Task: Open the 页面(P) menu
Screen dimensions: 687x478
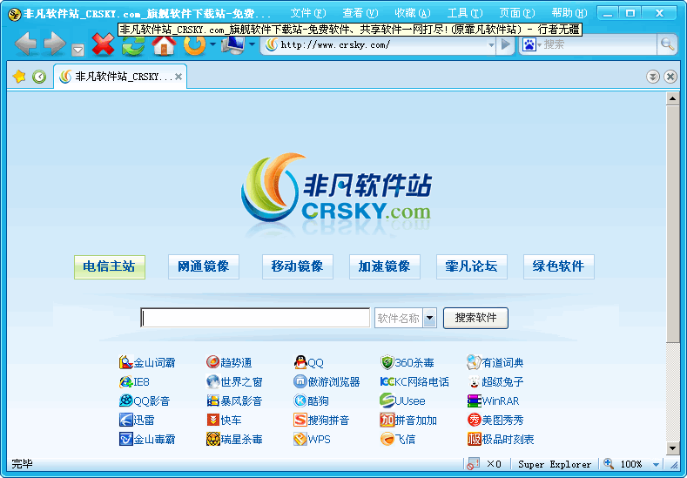Action: (x=517, y=13)
